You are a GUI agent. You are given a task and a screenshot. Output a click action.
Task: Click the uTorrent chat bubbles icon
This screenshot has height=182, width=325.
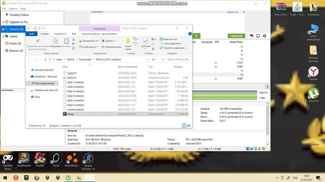click(252, 36)
